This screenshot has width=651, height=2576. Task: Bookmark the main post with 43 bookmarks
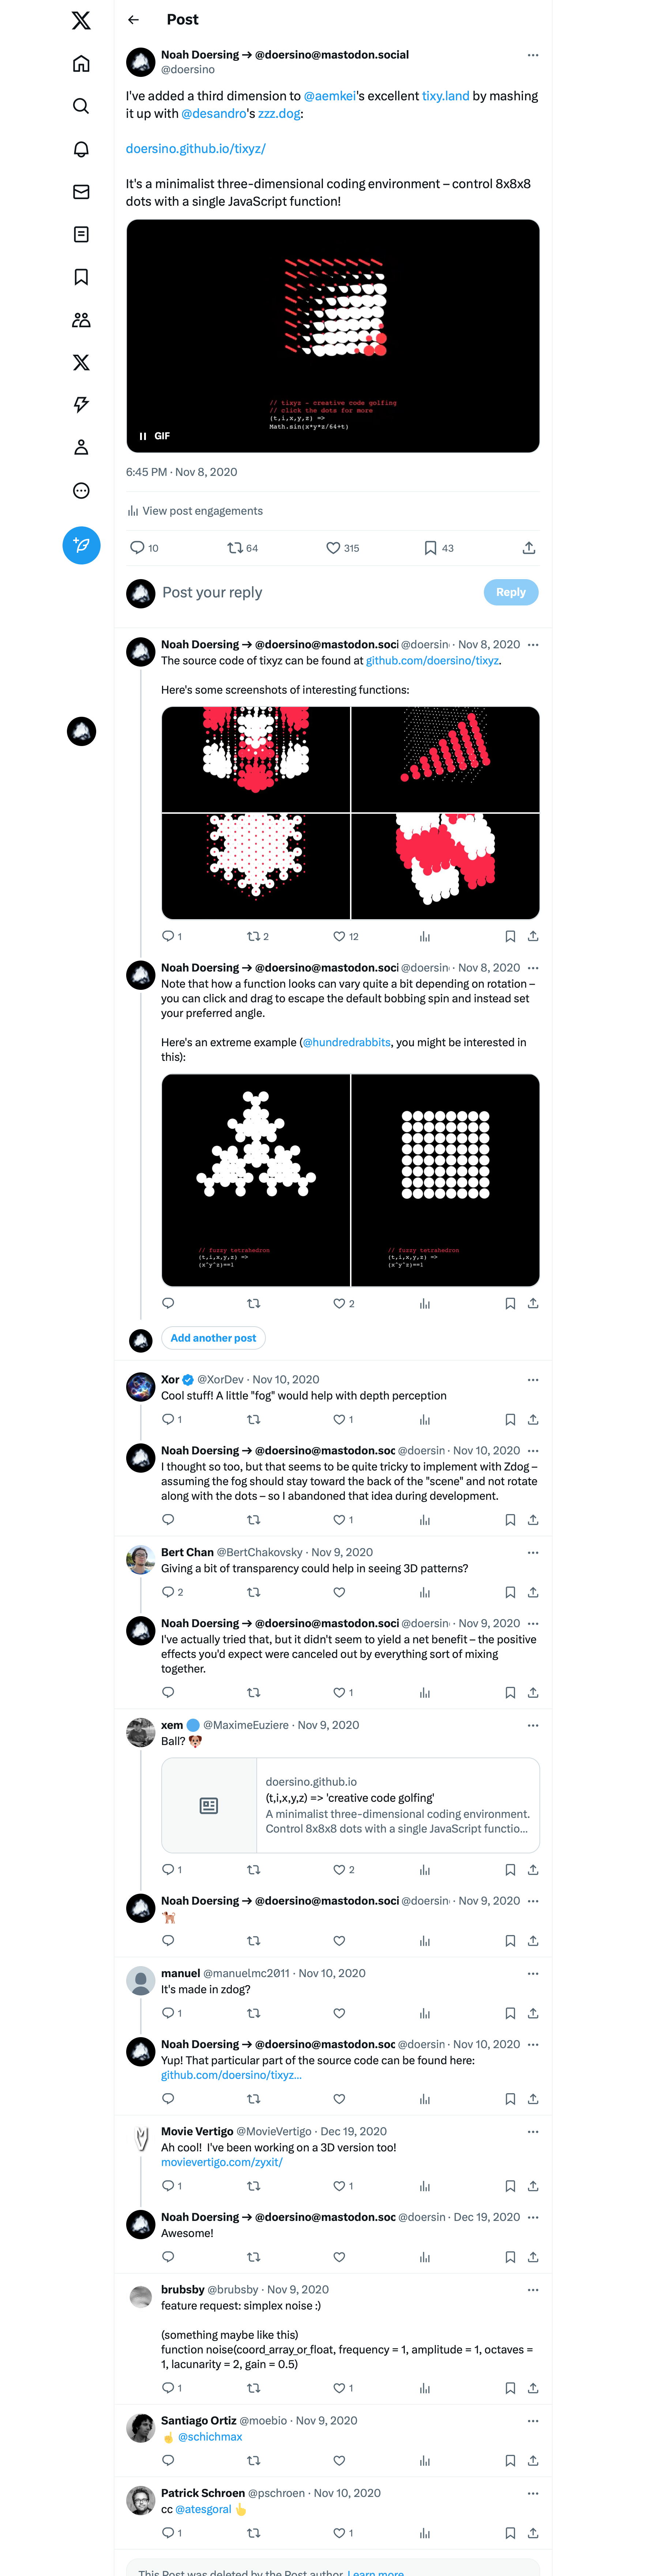pos(430,548)
